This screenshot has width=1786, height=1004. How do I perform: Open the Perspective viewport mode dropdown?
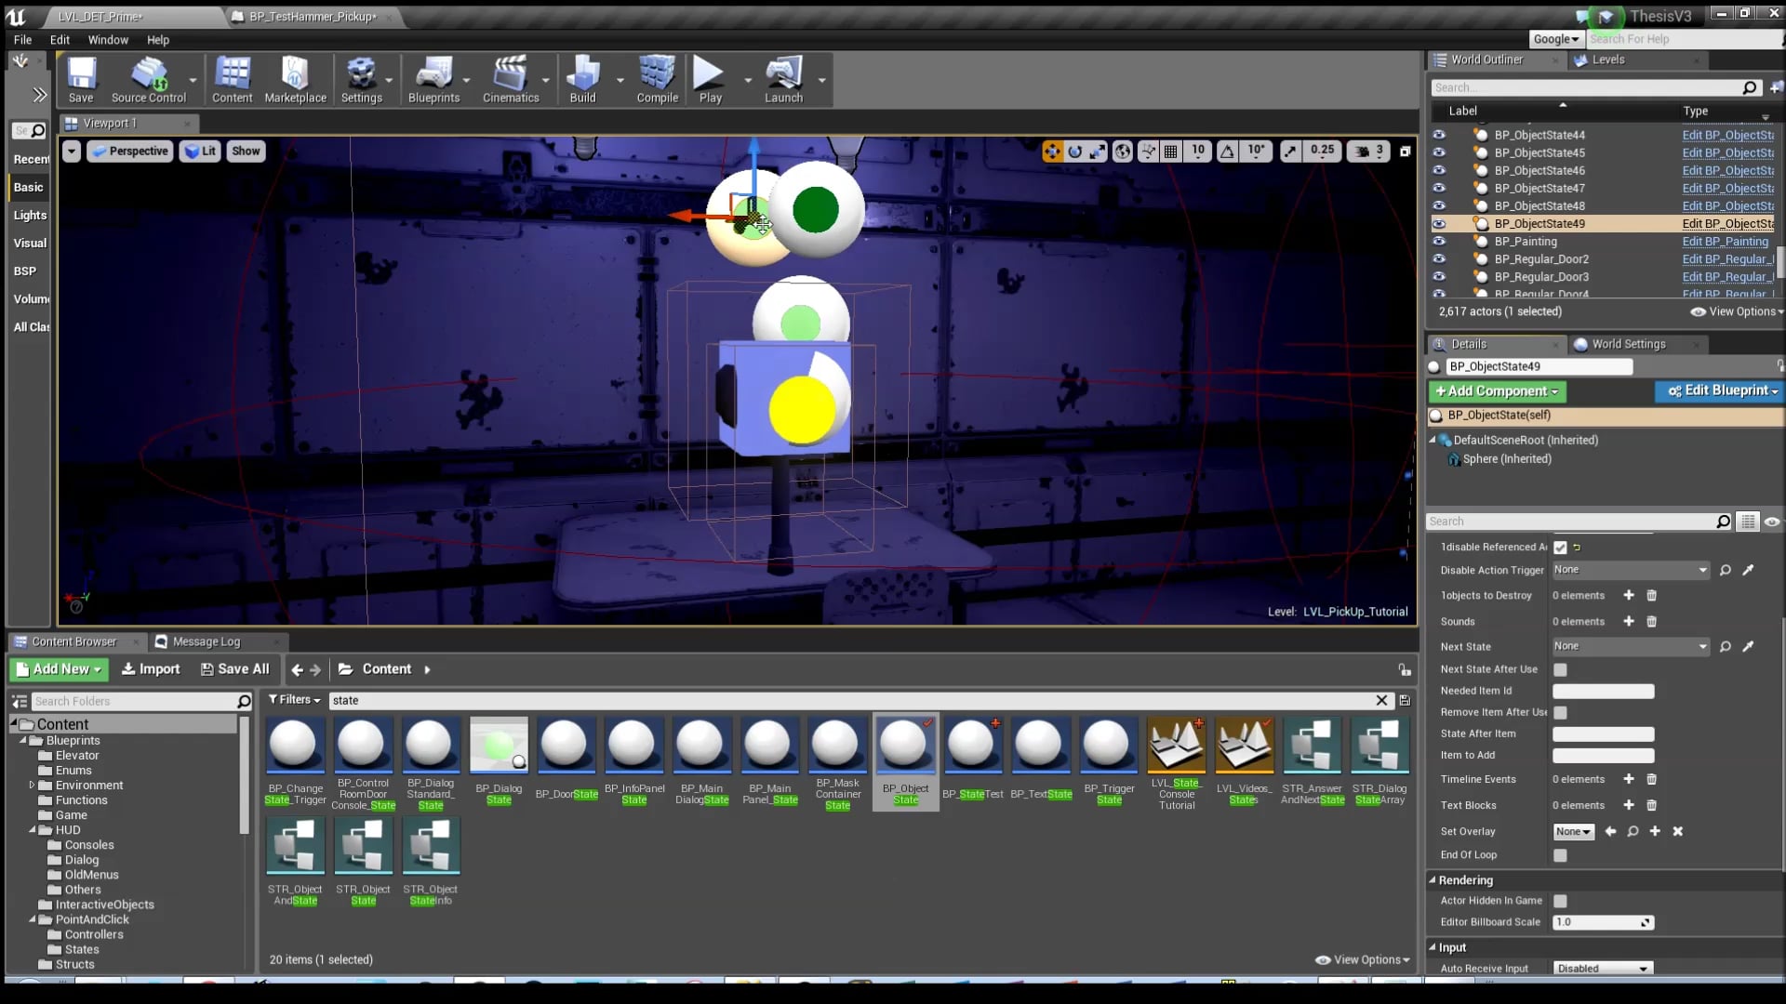130,151
